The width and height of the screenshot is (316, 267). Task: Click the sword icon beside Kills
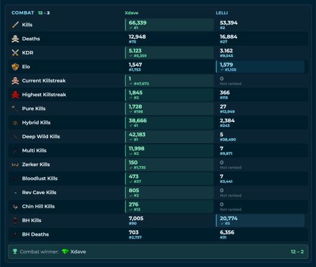pos(15,25)
